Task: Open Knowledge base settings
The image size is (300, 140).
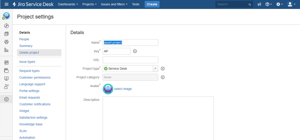Action: tap(31, 124)
